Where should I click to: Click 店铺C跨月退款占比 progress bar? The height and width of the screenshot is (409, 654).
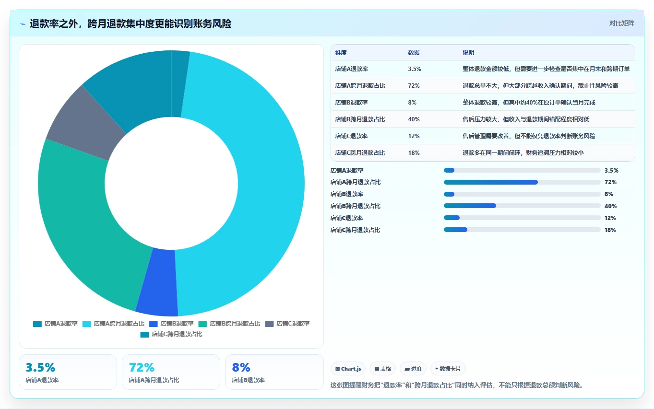[522, 230]
